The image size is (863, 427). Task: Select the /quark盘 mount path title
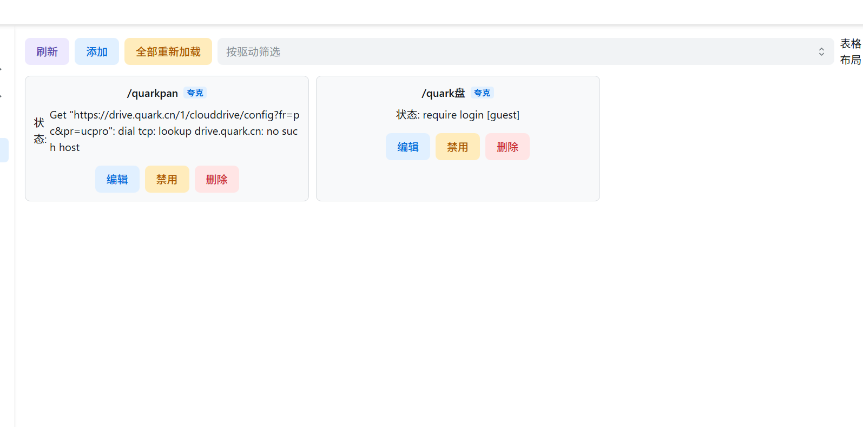click(444, 93)
